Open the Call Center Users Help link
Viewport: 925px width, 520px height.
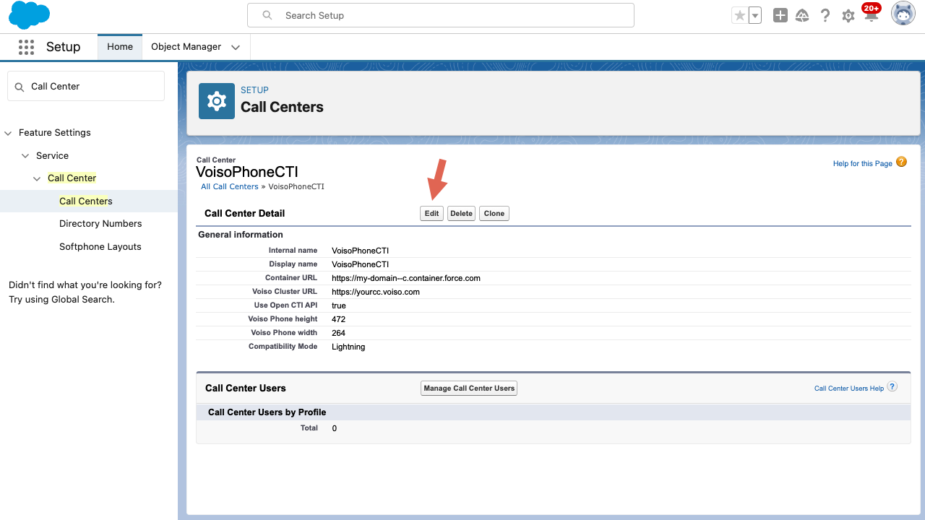pyautogui.click(x=849, y=389)
